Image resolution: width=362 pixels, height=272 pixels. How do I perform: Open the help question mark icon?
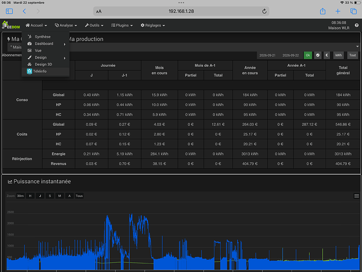pos(357,25)
